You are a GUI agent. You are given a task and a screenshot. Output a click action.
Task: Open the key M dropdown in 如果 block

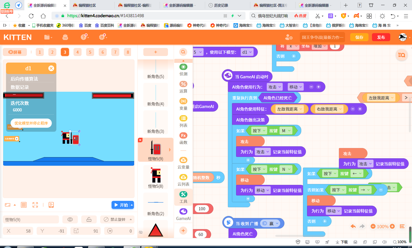pos(286,131)
